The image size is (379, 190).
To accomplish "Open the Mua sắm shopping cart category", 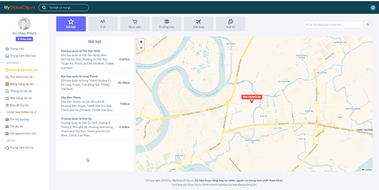I will (135, 24).
